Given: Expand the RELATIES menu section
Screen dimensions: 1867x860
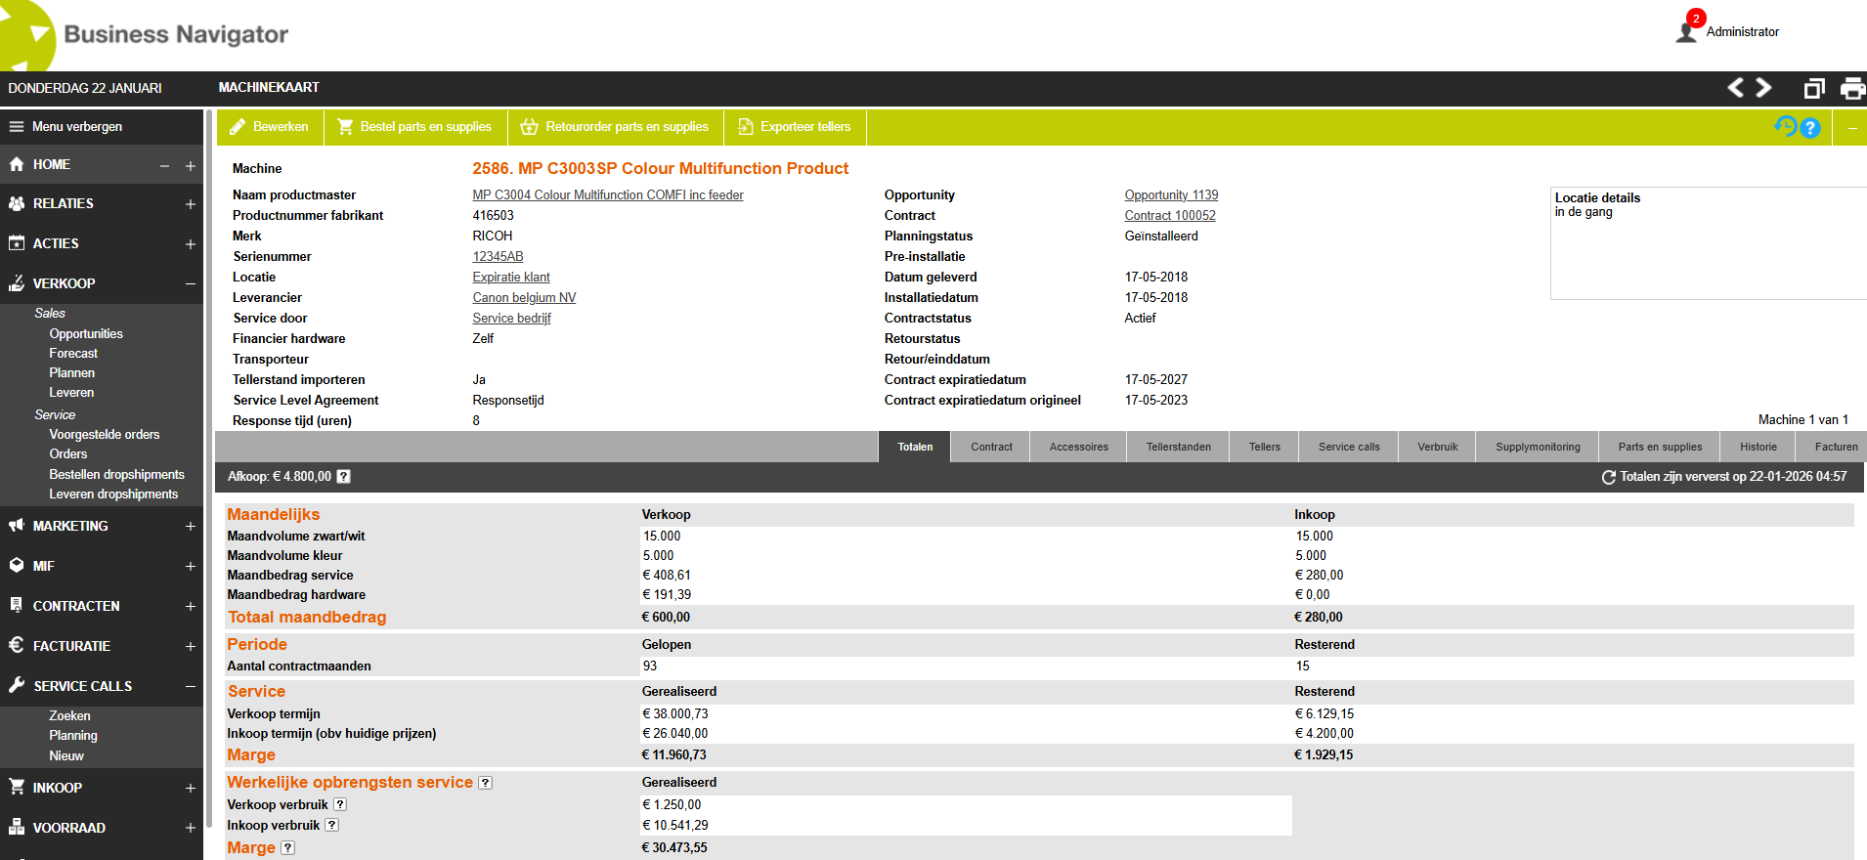Looking at the screenshot, I should (x=191, y=204).
